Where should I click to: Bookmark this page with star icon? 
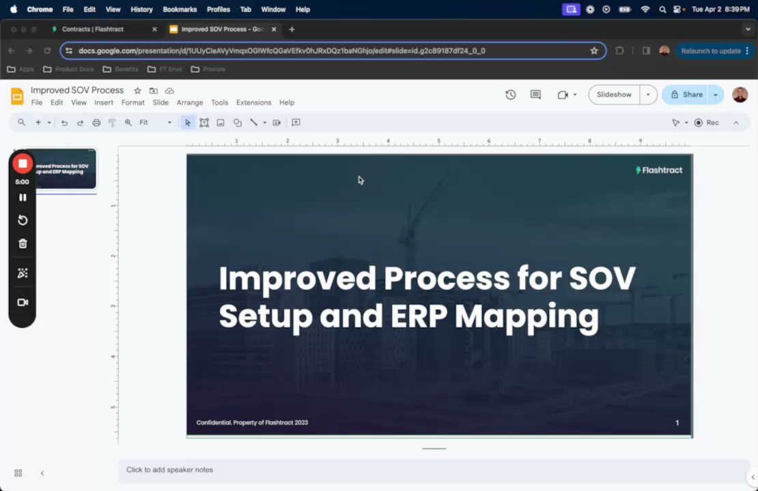[x=593, y=50]
